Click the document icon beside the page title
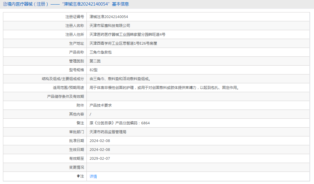Screen dimensions: 314x184 (x=5, y=4)
